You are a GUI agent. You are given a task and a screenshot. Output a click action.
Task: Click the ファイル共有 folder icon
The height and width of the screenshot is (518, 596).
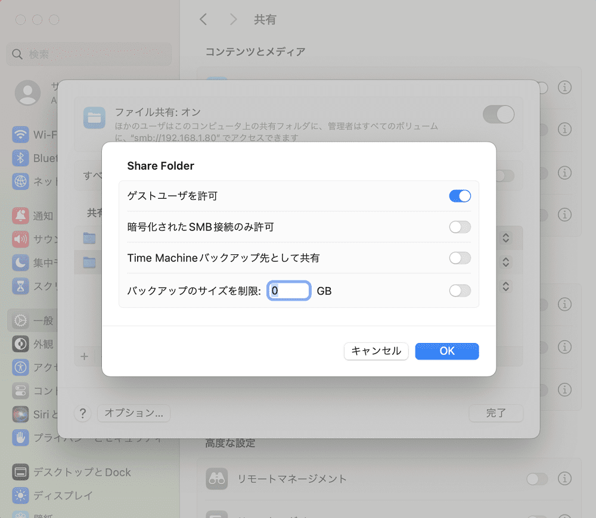(x=94, y=118)
